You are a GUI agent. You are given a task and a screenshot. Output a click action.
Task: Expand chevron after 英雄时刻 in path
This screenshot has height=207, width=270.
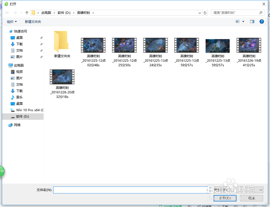click(93, 13)
